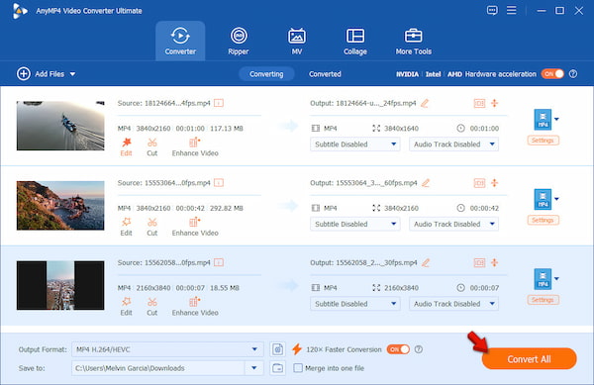Image resolution: width=594 pixels, height=385 pixels.
Task: Open Audio Track dropdown for 15553064 output
Action: pyautogui.click(x=453, y=224)
